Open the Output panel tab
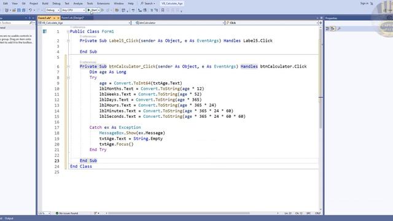This screenshot has height=221, width=393. [9, 219]
